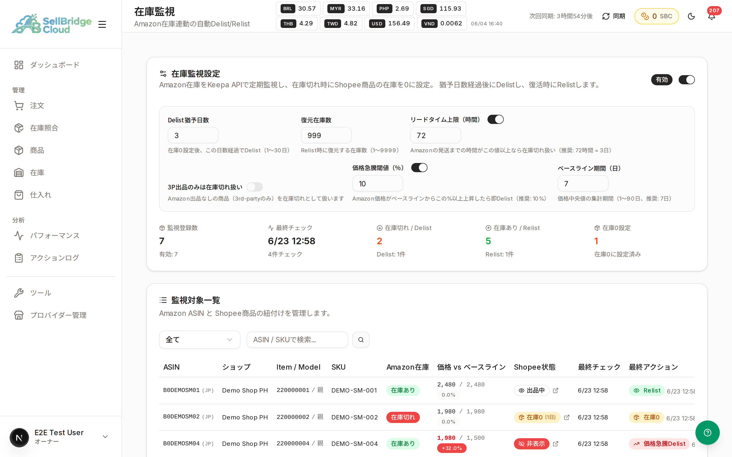Enable 3P出品のみは在庫切れ扱い toggle

(255, 187)
